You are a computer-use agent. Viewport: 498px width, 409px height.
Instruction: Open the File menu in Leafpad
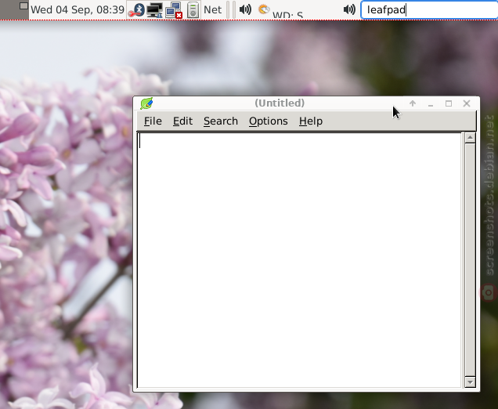153,121
